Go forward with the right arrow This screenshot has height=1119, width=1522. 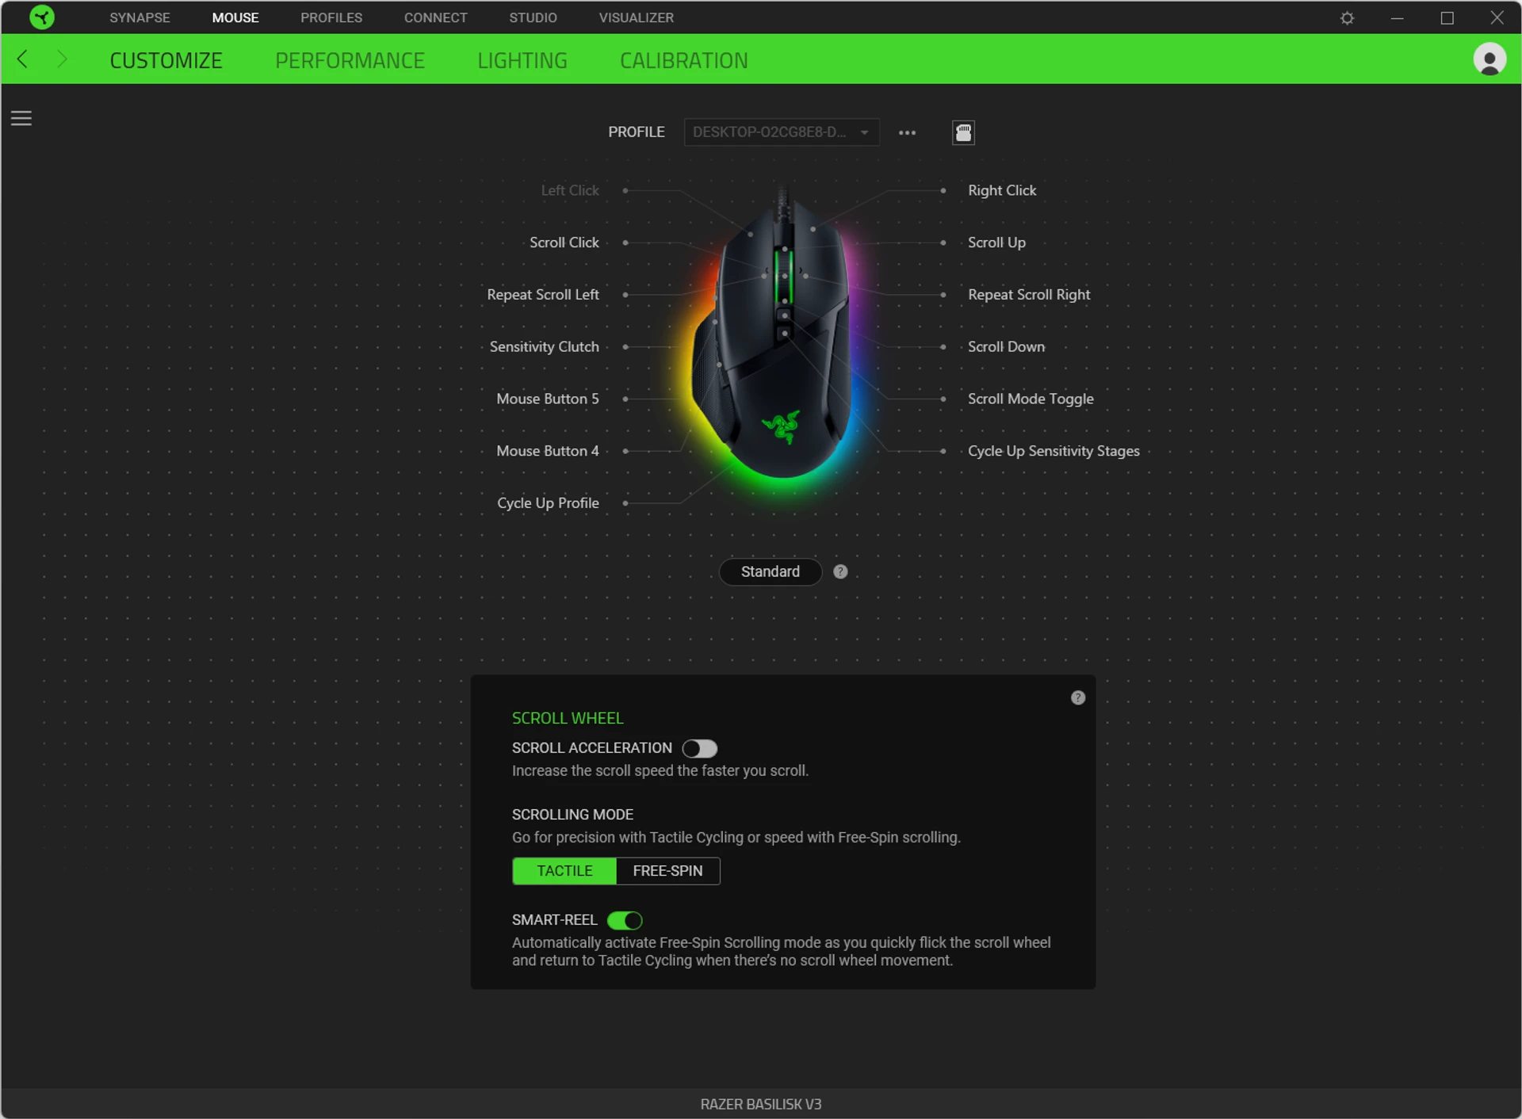62,59
